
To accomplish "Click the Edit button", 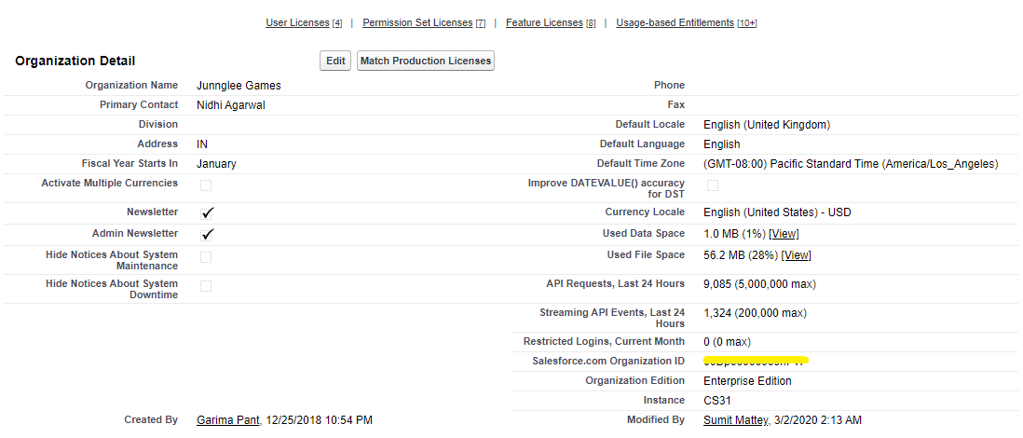I will [x=335, y=62].
